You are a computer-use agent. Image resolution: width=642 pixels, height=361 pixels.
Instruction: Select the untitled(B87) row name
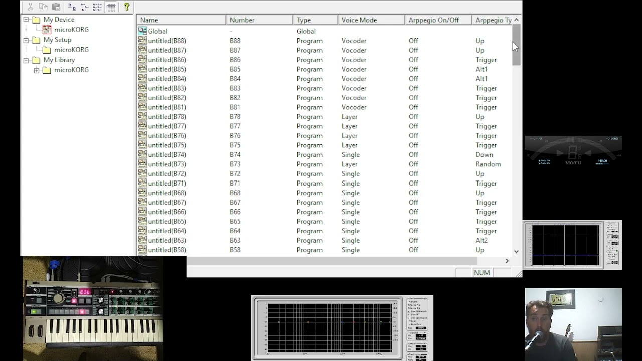click(167, 50)
